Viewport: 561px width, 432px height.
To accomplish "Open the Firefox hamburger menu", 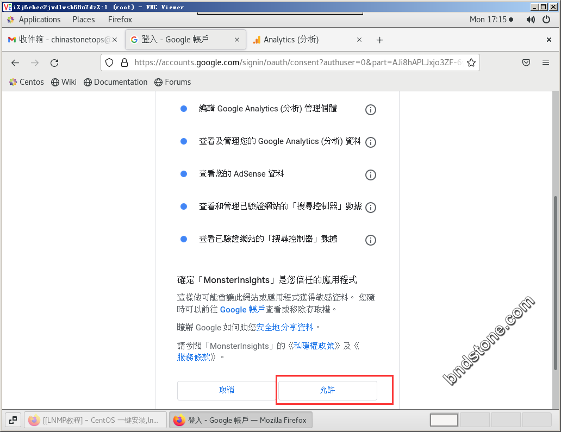I will click(x=546, y=62).
